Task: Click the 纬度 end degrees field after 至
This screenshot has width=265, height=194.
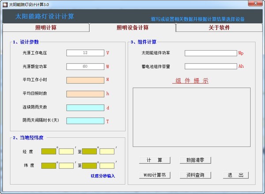Action: pyautogui.click(x=89, y=165)
